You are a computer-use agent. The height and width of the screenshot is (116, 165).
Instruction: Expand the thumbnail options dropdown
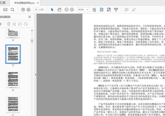click(x=1, y=24)
